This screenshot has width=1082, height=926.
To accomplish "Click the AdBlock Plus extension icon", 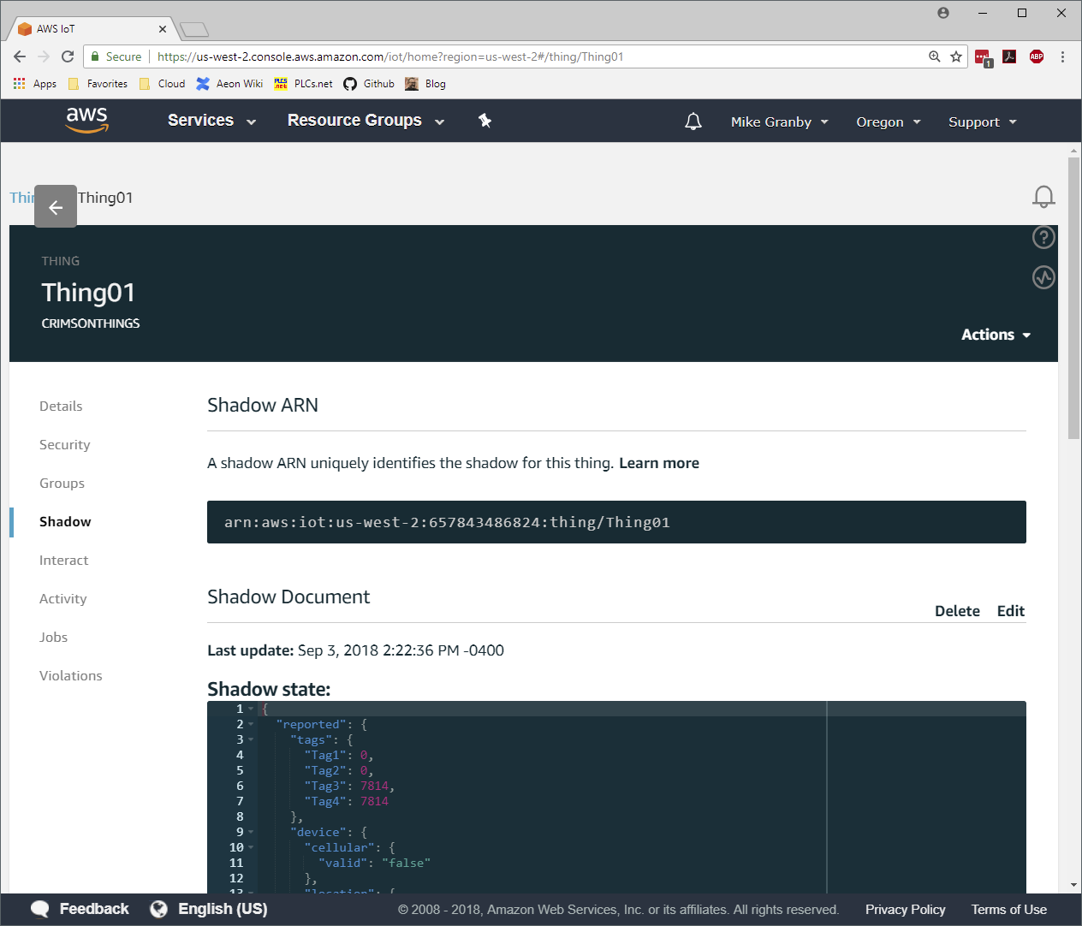I will (1037, 56).
